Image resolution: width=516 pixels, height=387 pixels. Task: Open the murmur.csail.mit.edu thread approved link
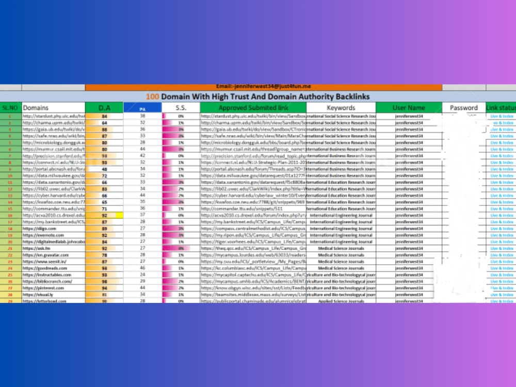(253, 149)
